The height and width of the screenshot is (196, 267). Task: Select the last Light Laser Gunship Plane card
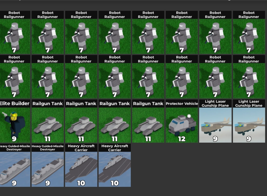click(249, 121)
